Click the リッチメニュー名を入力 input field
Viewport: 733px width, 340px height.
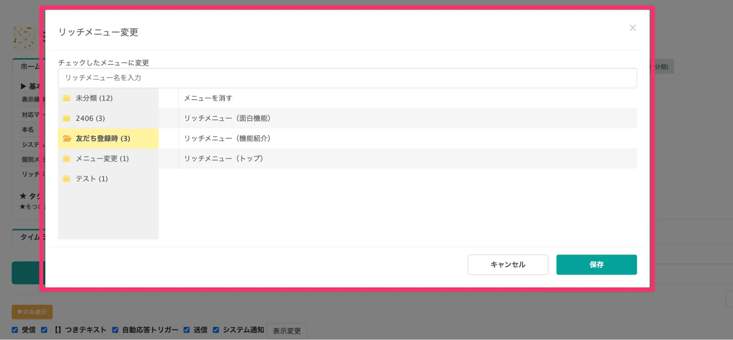point(347,78)
